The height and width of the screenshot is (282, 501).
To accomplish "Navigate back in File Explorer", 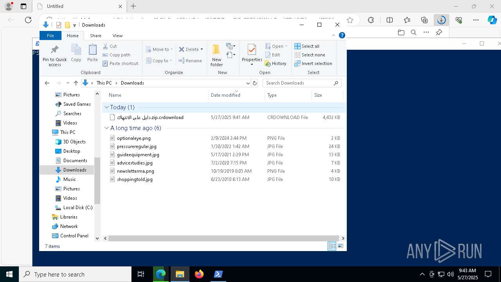I will [x=47, y=83].
